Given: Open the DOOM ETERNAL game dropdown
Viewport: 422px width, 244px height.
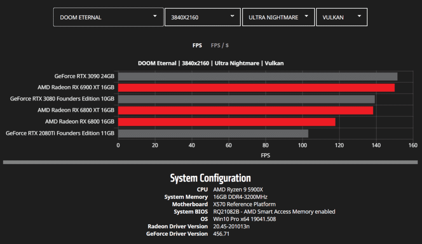Looking at the screenshot, I should [x=103, y=17].
